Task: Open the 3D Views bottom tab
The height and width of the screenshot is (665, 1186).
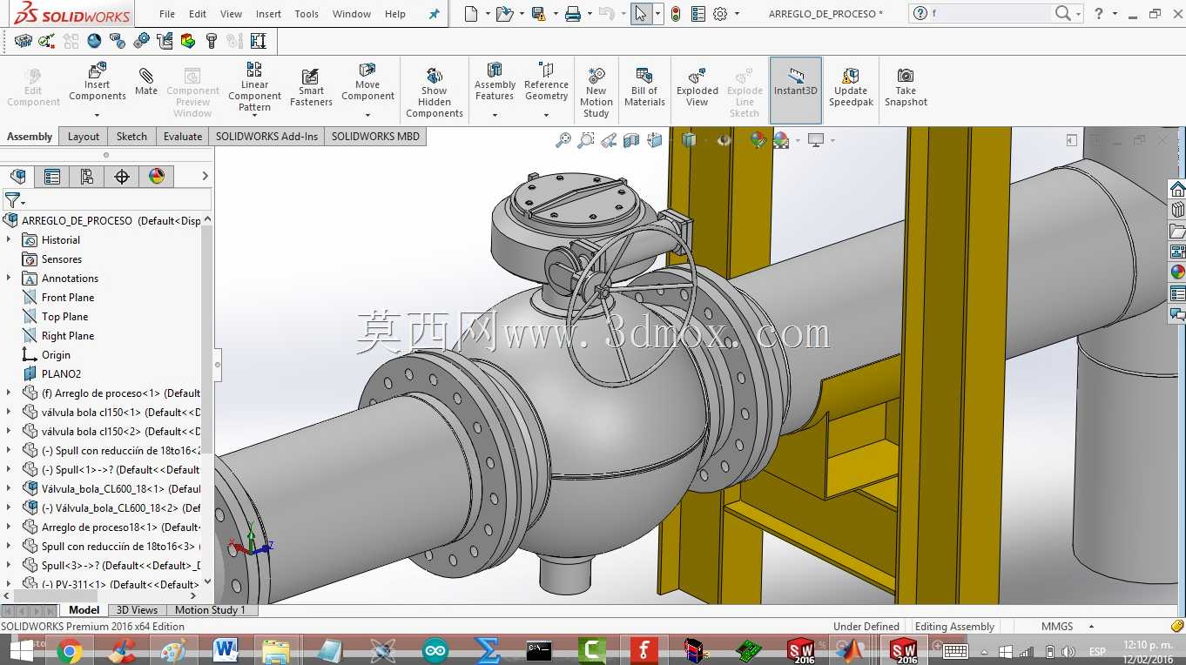Action: [138, 610]
